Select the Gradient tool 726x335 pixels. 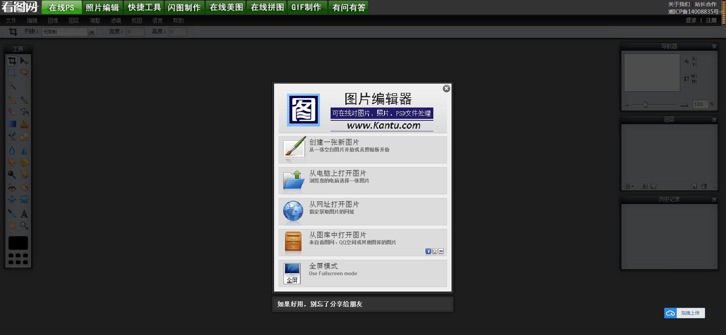pos(12,124)
